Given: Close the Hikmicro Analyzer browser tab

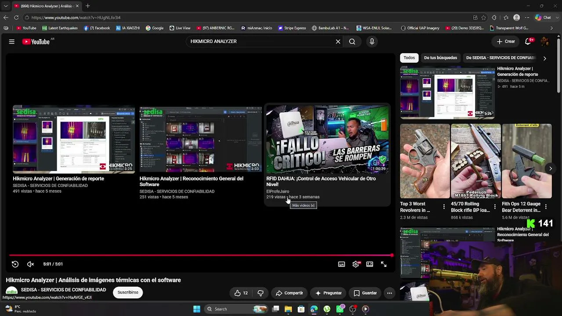Looking at the screenshot, I should [x=77, y=6].
